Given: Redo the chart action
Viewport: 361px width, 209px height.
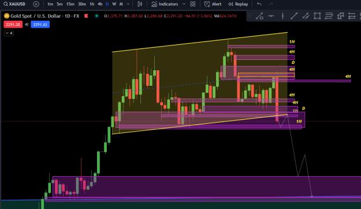Looking at the screenshot, I should point(271,4).
